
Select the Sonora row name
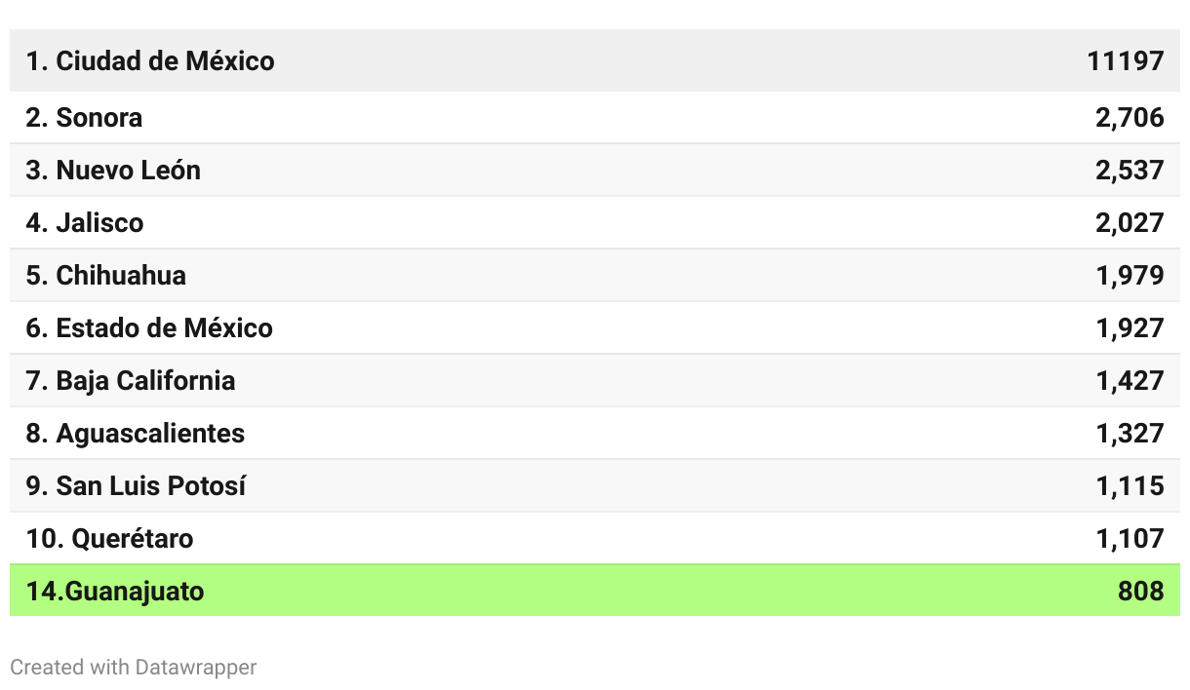click(x=84, y=118)
